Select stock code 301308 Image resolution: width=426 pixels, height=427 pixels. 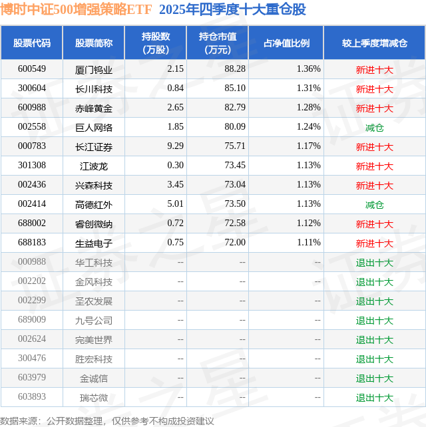click(32, 166)
